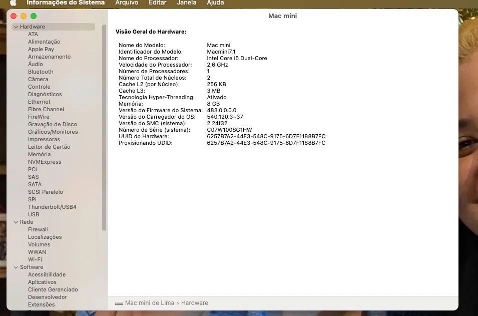The image size is (478, 316).
Task: Select Fibre Channel in the sidebar
Action: point(46,109)
